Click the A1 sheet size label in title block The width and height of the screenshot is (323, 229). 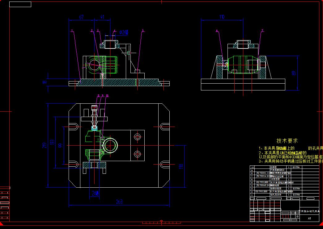[309, 219]
